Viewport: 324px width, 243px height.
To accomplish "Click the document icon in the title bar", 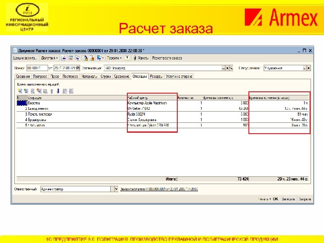I will pyautogui.click(x=15, y=50).
